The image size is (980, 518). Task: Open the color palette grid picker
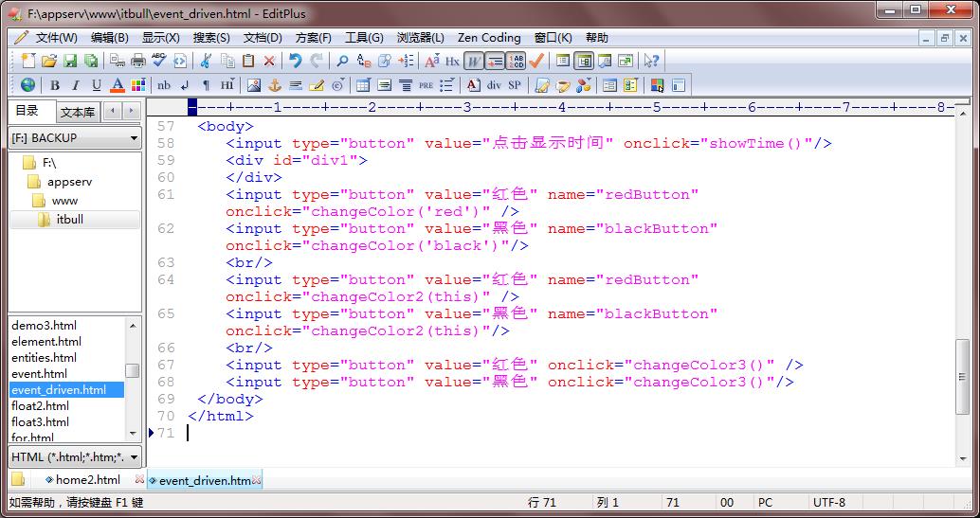point(137,84)
